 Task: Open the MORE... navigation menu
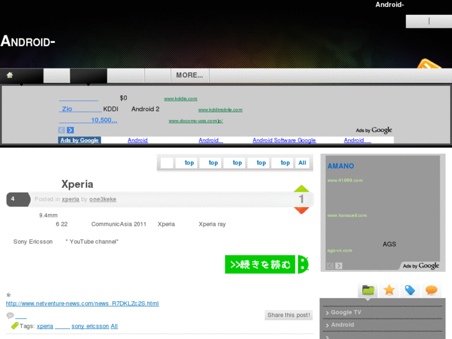click(x=190, y=75)
